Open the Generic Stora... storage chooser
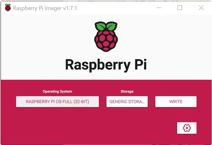This screenshot has width=212, height=145. [x=127, y=101]
